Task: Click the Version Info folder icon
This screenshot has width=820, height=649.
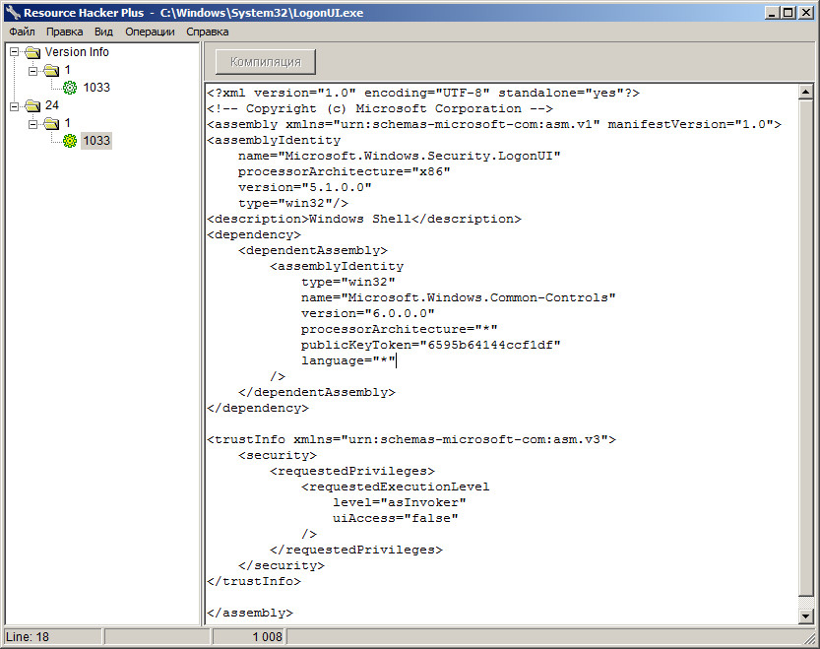Action: (x=32, y=52)
